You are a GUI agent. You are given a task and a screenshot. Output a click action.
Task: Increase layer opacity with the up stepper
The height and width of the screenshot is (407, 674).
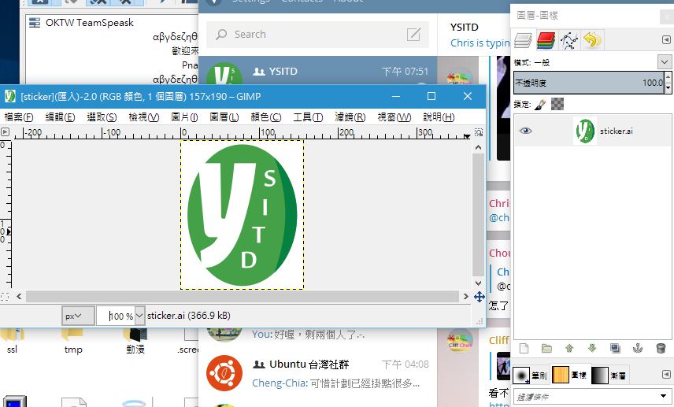pos(668,77)
